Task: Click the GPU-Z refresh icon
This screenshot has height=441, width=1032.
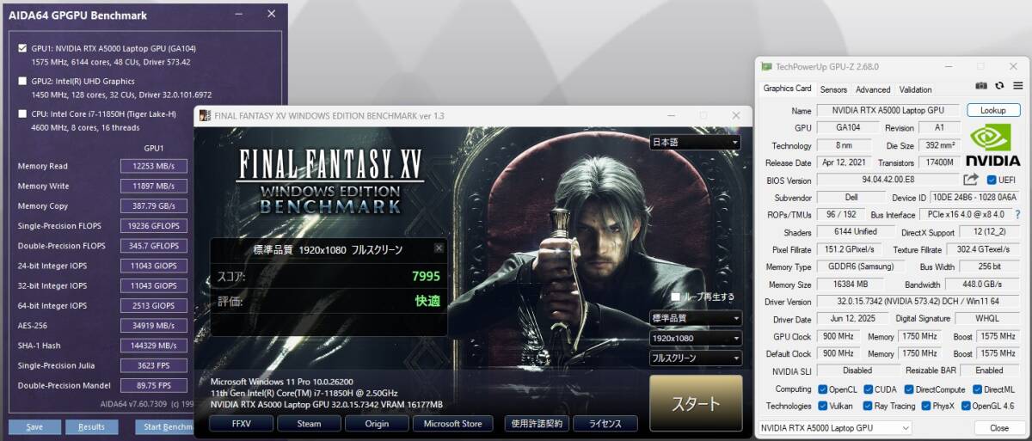Action: click(999, 86)
